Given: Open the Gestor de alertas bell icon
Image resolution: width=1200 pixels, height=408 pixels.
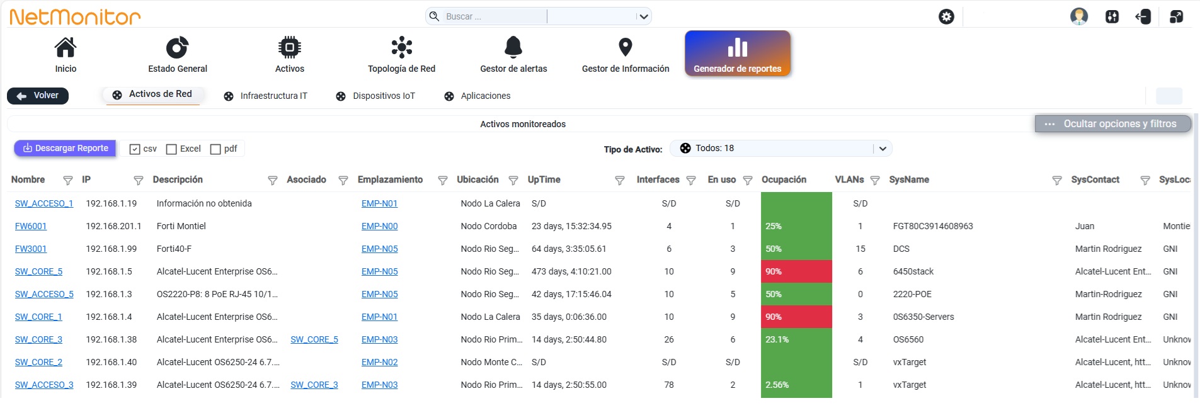Looking at the screenshot, I should coord(513,47).
